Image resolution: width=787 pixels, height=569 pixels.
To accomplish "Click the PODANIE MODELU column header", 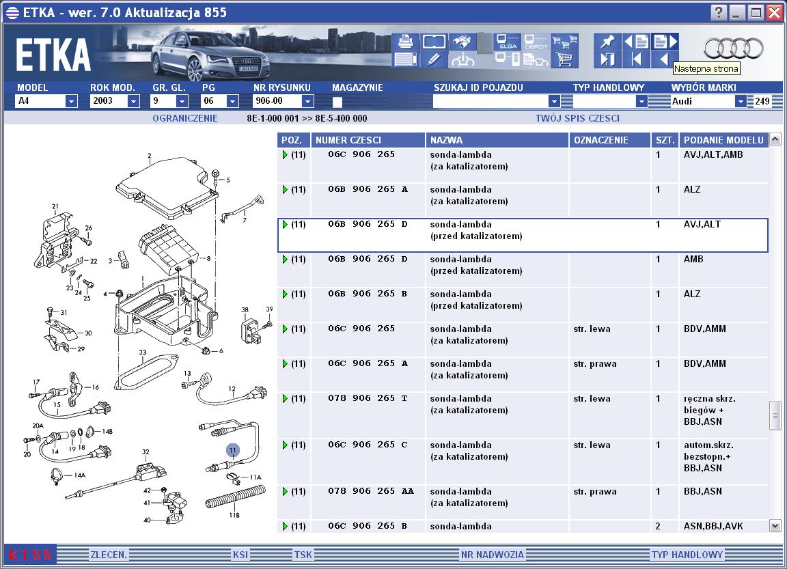I will [x=723, y=140].
